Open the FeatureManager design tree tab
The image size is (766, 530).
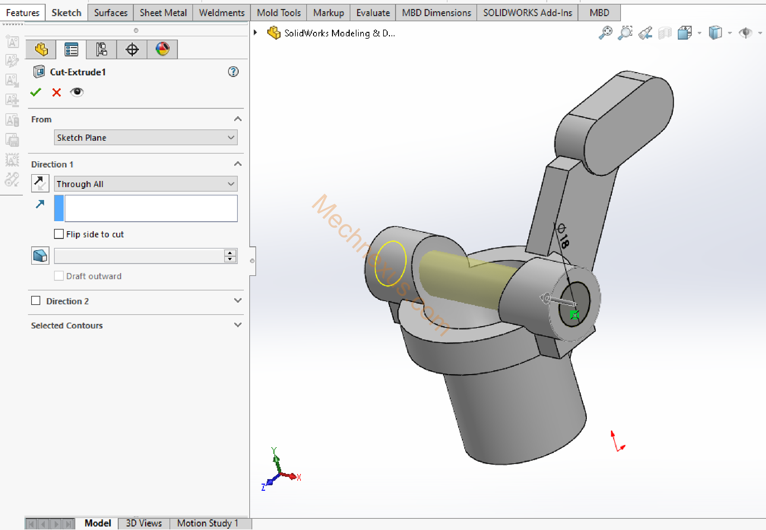click(41, 50)
